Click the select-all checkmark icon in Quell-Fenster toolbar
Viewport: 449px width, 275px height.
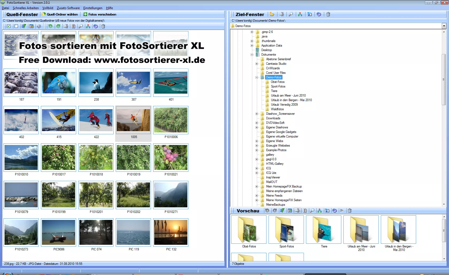point(9,26)
